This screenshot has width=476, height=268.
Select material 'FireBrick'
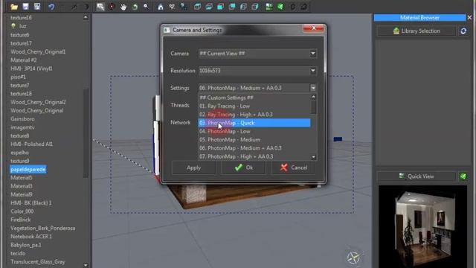click(x=20, y=220)
